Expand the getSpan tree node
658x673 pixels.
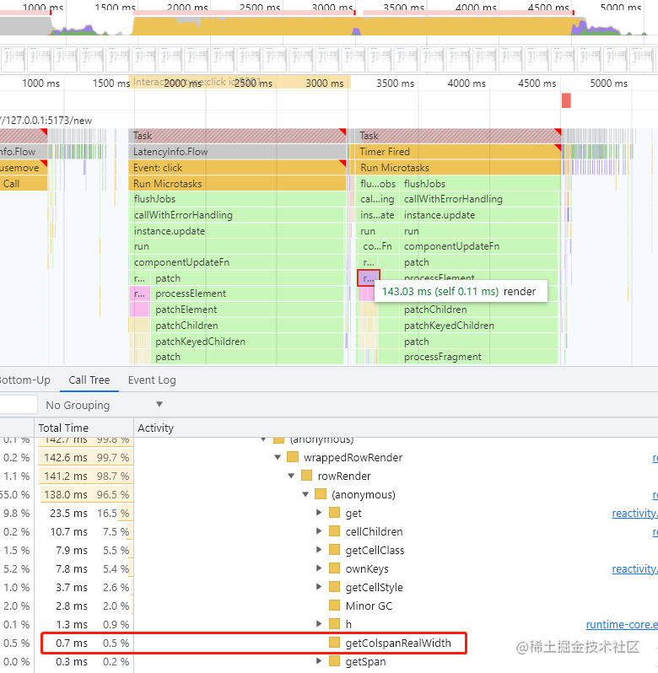click(x=319, y=661)
